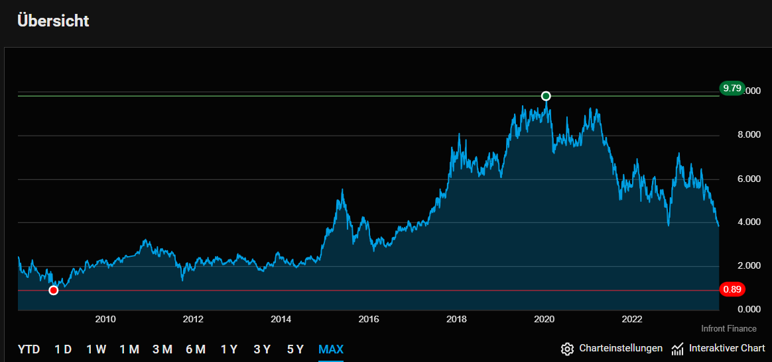This screenshot has height=362, width=772.
Task: Show the 1 Y chart range
Action: pyautogui.click(x=229, y=349)
